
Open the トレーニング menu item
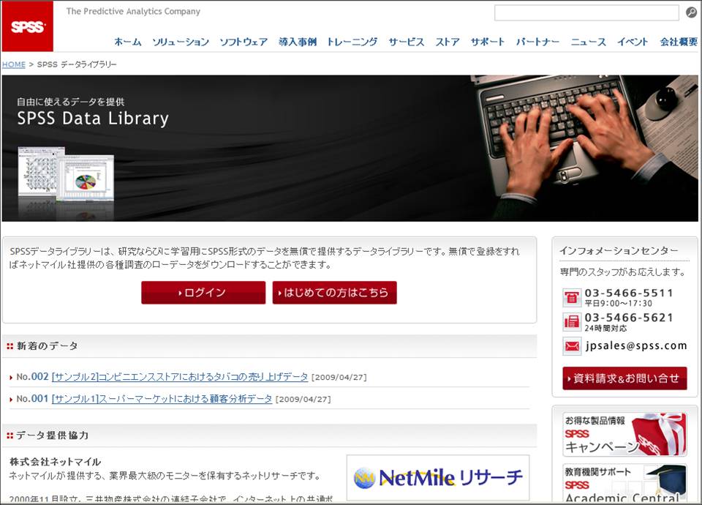click(x=352, y=42)
